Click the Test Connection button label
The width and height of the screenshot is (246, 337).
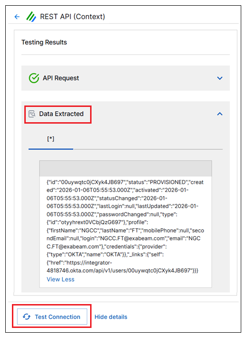pos(58,317)
